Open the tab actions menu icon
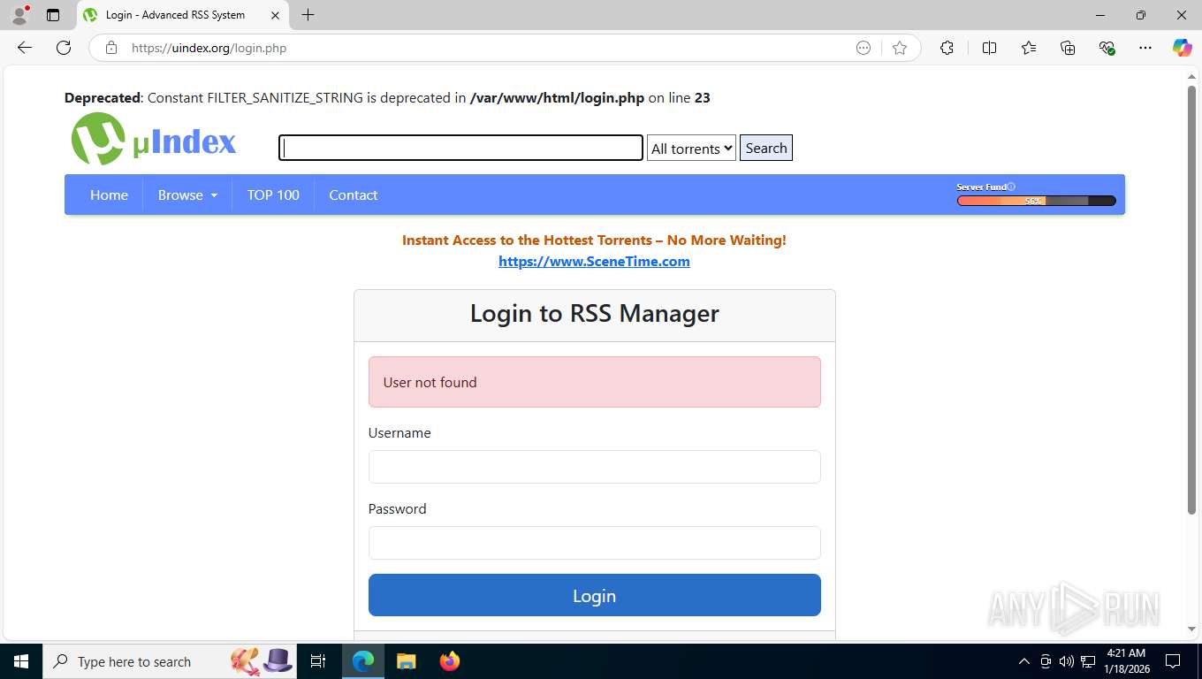The width and height of the screenshot is (1202, 679). pos(53,15)
